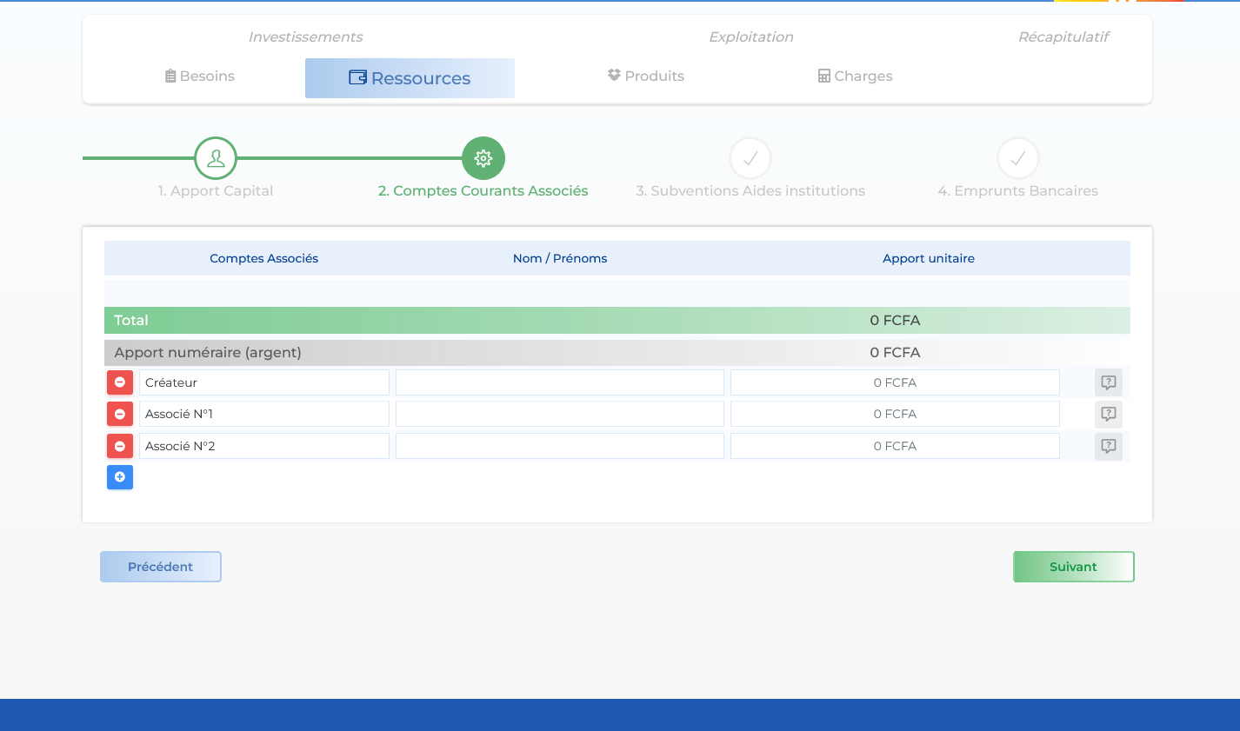Click the Nom / Prénoms field for Créateur
The height and width of the screenshot is (731, 1240).
coord(559,382)
